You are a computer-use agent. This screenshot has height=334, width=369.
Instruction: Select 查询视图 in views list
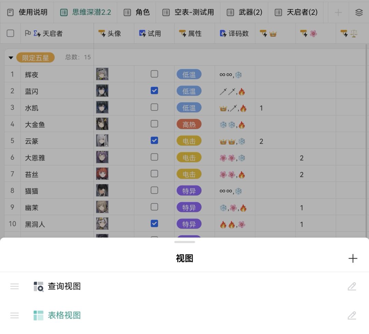(x=184, y=286)
